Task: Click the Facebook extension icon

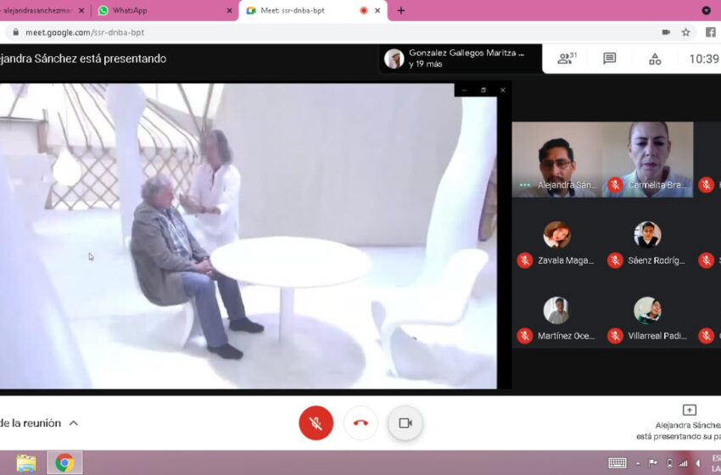Action: click(x=711, y=32)
